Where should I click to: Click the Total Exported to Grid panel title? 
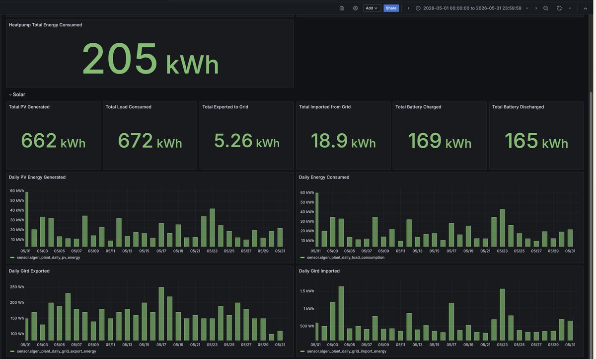click(225, 107)
